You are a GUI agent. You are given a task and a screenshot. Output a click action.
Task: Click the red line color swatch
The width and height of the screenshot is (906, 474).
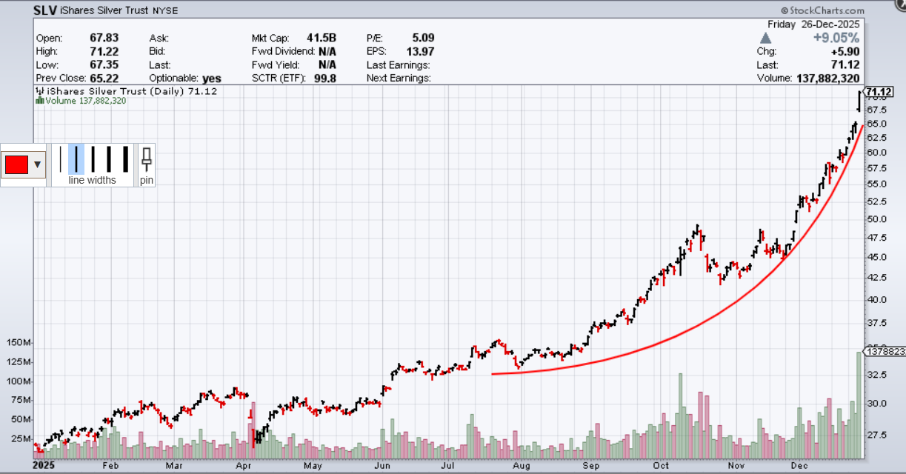(x=17, y=164)
